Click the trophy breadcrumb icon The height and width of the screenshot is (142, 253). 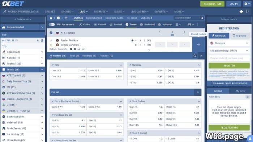66,18
